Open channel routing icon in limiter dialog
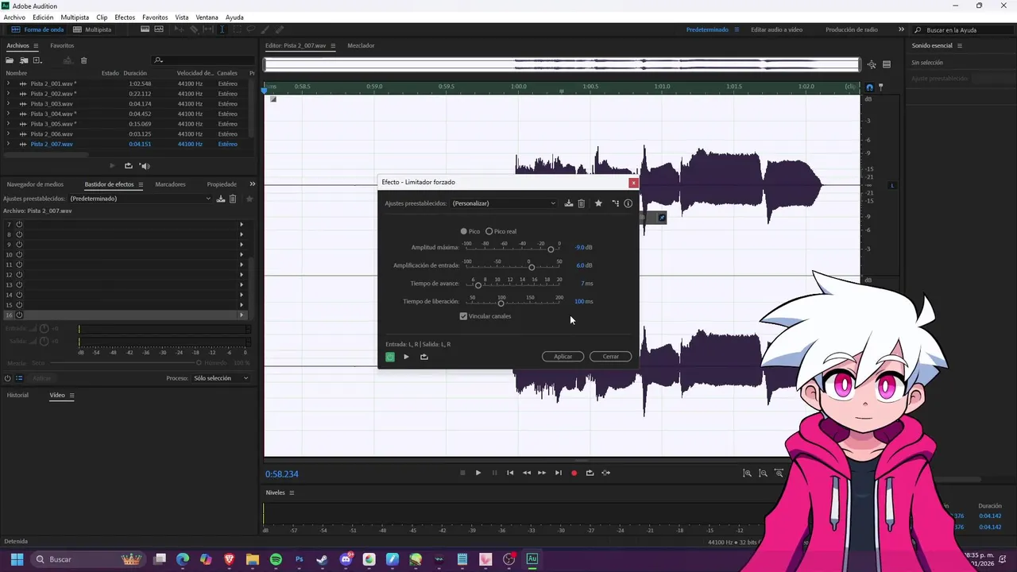 click(x=615, y=203)
